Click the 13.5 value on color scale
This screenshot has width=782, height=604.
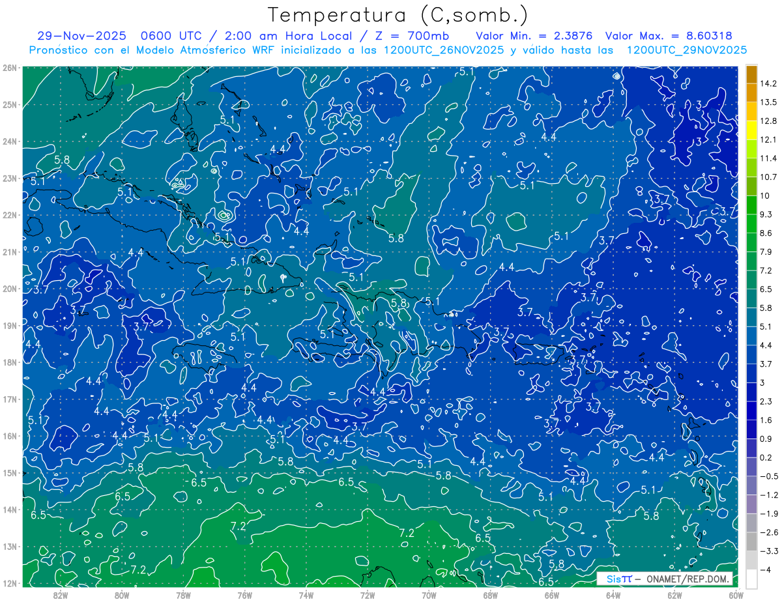coord(768,102)
